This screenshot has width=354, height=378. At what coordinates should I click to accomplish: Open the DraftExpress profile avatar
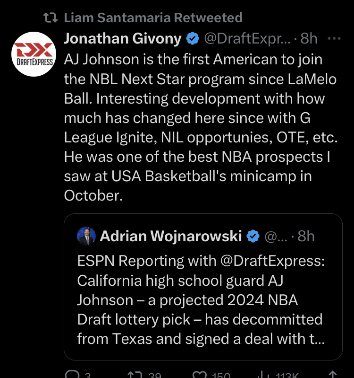point(34,54)
